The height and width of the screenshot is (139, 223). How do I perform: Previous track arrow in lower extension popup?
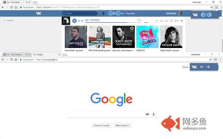tap(202, 67)
